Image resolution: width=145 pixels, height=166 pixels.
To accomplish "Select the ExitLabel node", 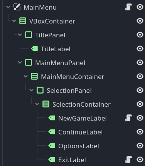I will click(72, 160).
